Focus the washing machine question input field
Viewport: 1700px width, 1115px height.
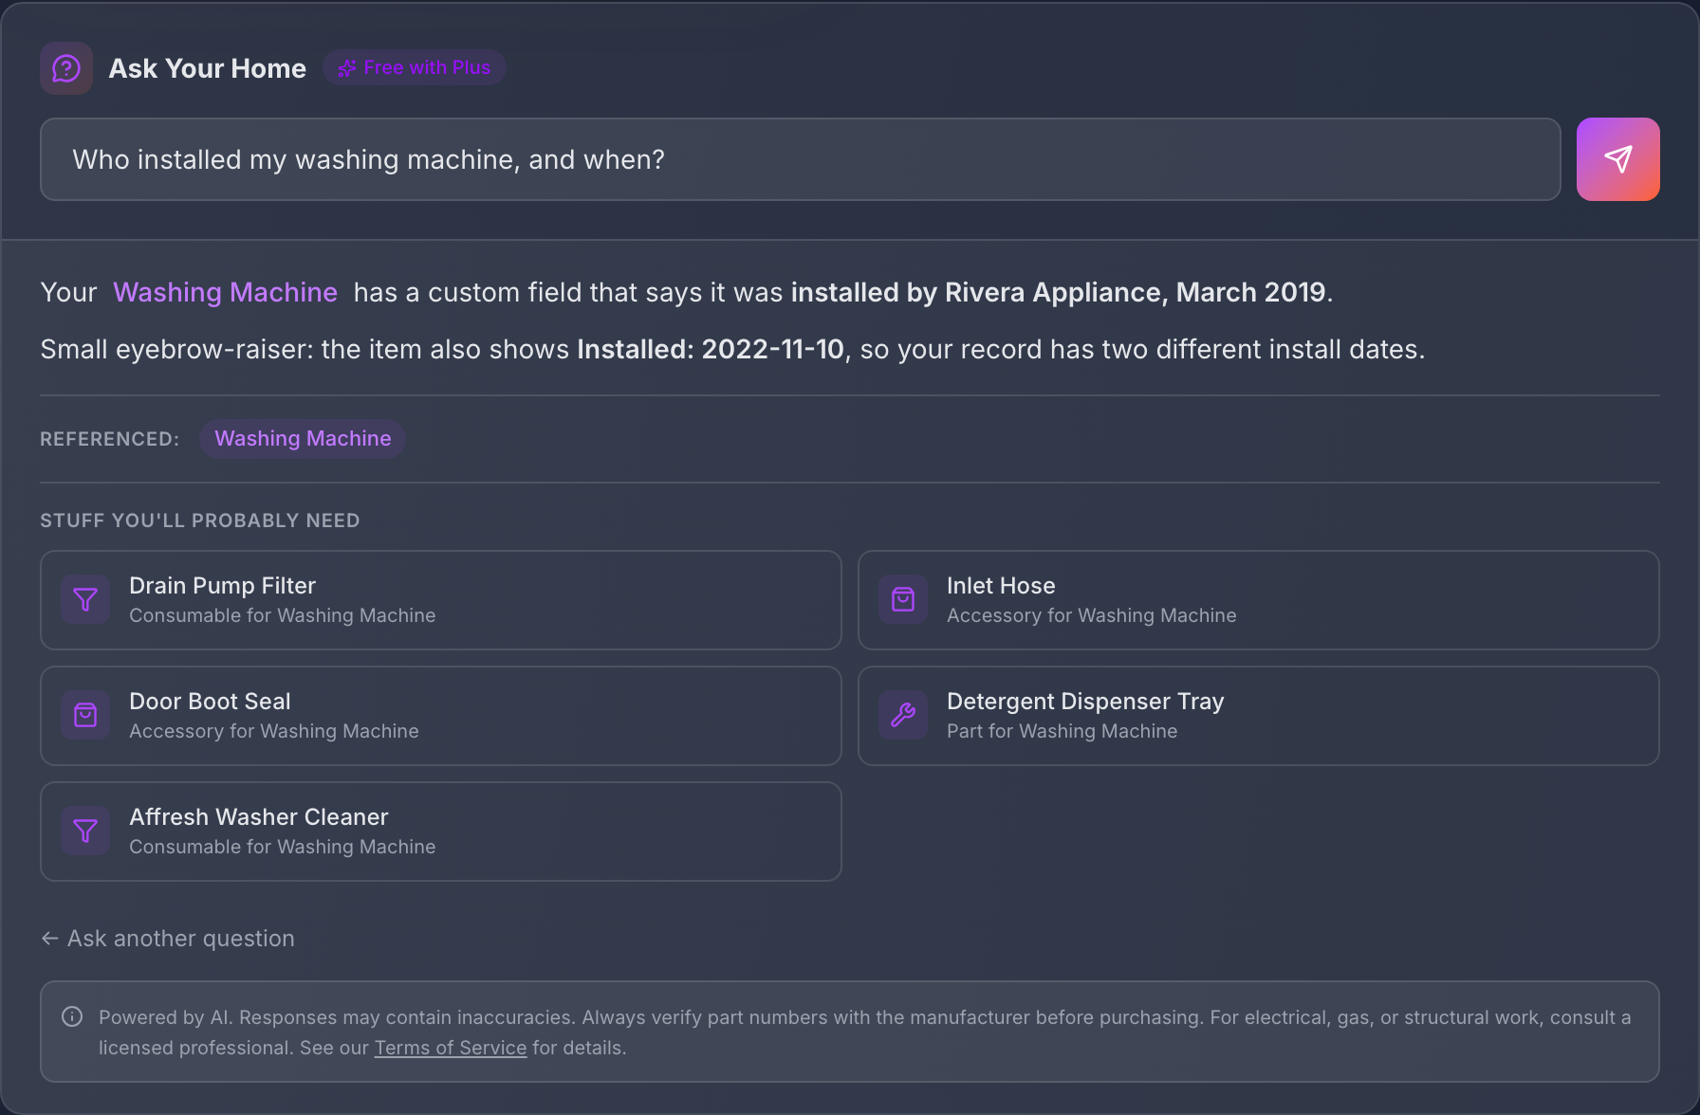(x=801, y=159)
